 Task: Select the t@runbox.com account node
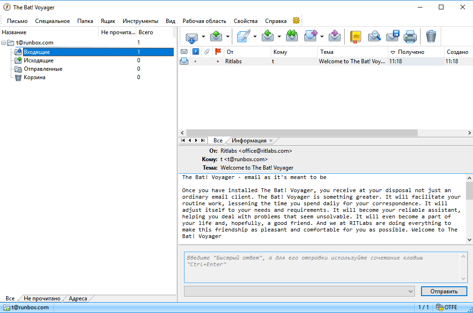coord(35,43)
